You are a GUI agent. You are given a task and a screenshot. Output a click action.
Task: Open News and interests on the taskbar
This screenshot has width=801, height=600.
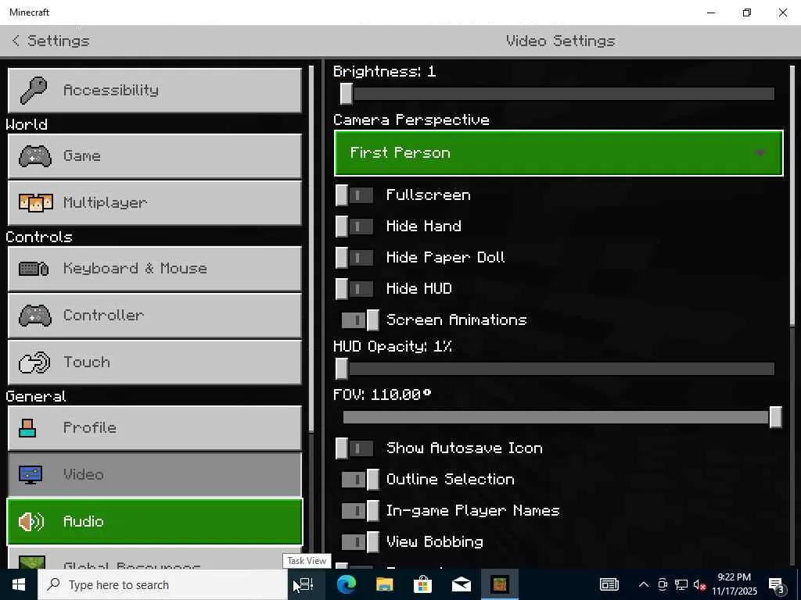pos(609,584)
